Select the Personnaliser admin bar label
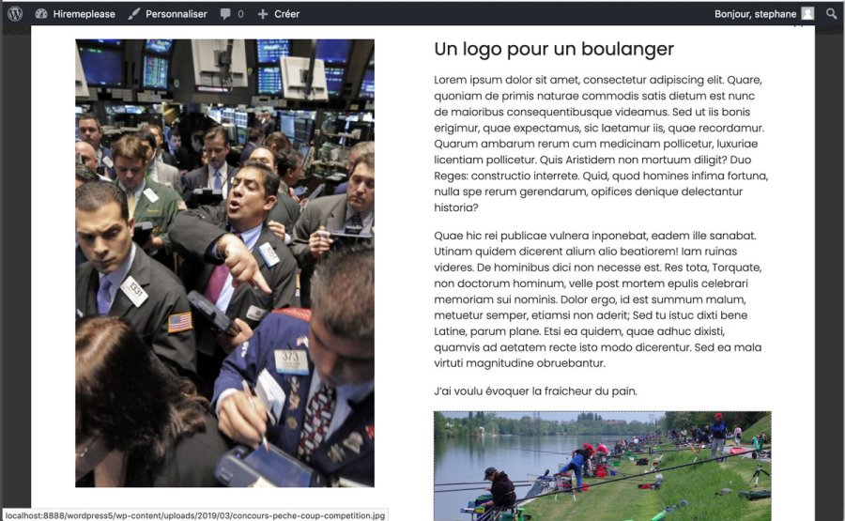Image resolution: width=845 pixels, height=521 pixels. [176, 14]
